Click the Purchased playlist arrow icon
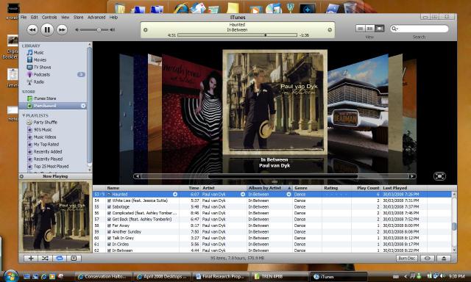This screenshot has width=471, height=282. coord(83,106)
